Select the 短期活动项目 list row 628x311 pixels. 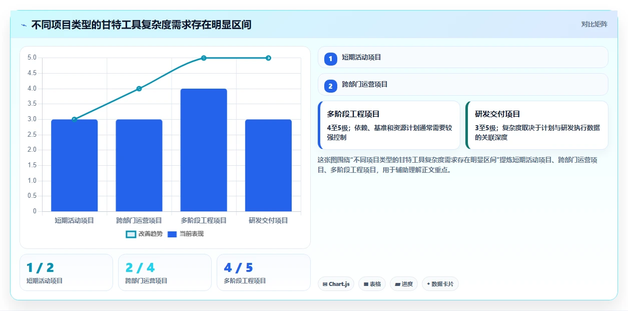463,57
